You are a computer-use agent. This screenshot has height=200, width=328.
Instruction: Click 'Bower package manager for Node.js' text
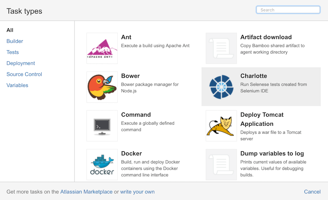click(x=150, y=88)
